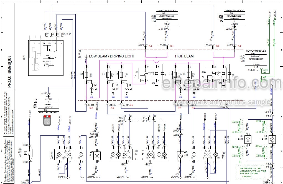Image resolution: width=283 pixels, height=184 pixels.
Task: Click the red -F.3 connector reference
Action: (112, 108)
